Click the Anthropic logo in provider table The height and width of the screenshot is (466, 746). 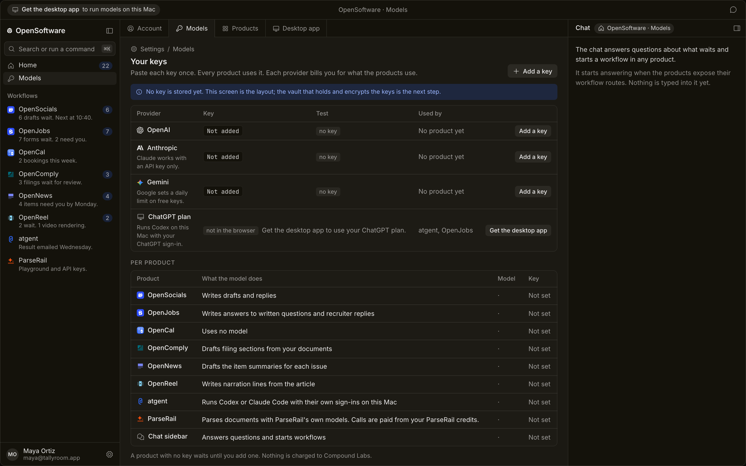140,148
